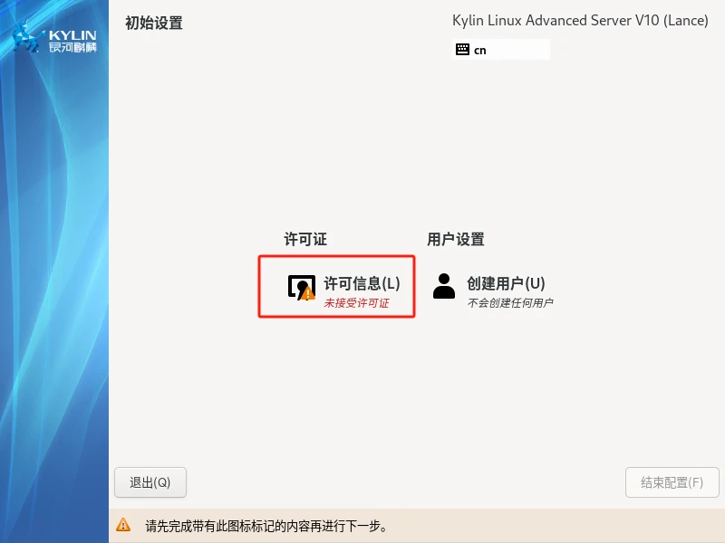
Task: Click the warning triangle in bottom bar
Action: click(x=123, y=525)
